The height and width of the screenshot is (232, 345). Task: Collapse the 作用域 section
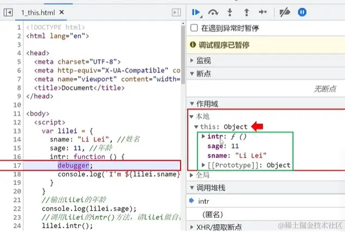click(192, 104)
